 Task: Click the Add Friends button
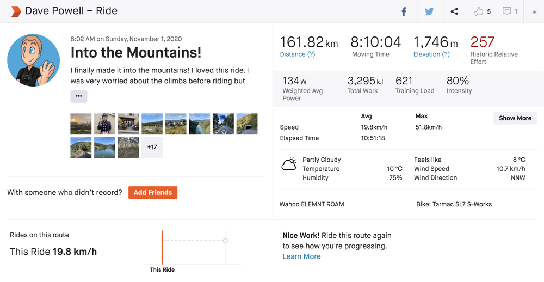coord(152,192)
